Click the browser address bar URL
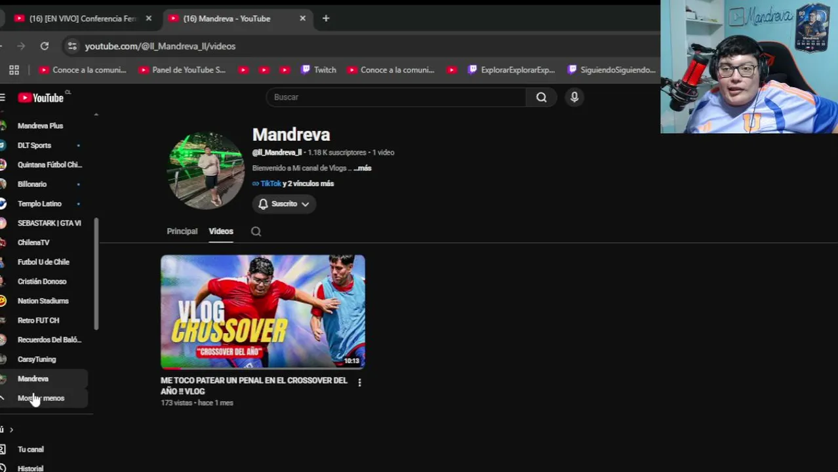Viewport: 838px width, 472px height. coord(160,46)
